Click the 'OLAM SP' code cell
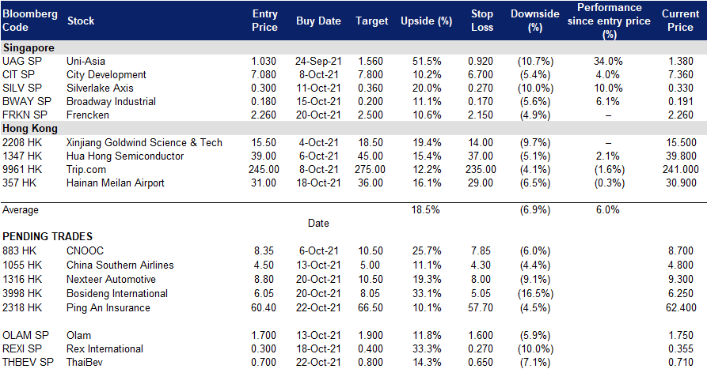The height and width of the screenshot is (369, 707). click(25, 336)
